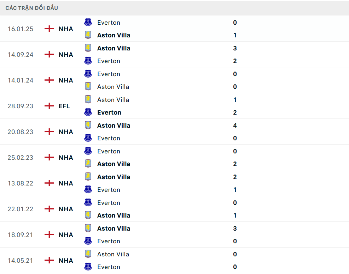
Task: Select the EFL competition label
Action: point(64,105)
